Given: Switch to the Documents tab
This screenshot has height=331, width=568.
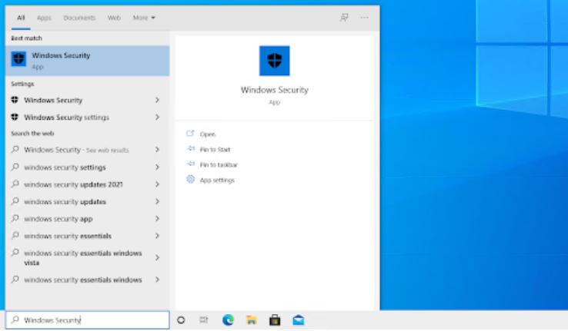Looking at the screenshot, I should (79, 17).
